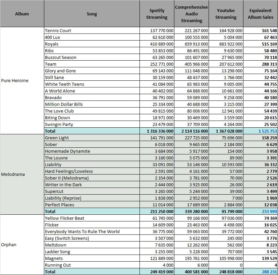Screen dimensions: 278x275
Task: Click Melodrama Youtube total 91 799 000
Action: pyautogui.click(x=226, y=211)
